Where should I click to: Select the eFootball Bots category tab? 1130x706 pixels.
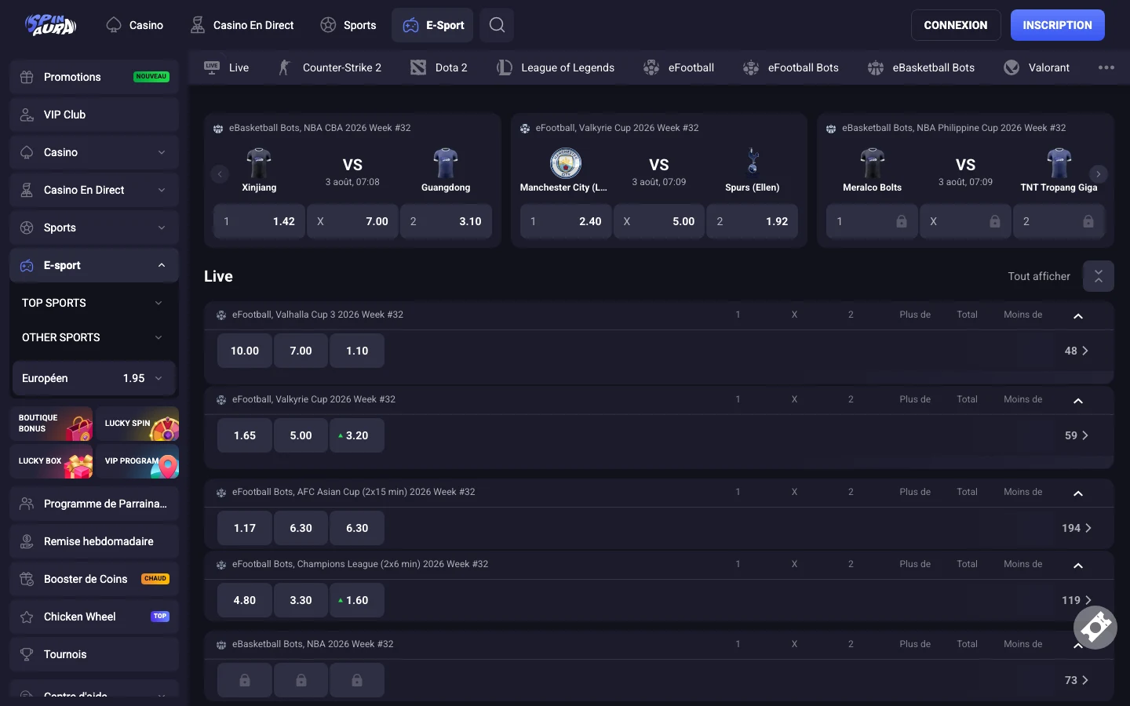(791, 67)
